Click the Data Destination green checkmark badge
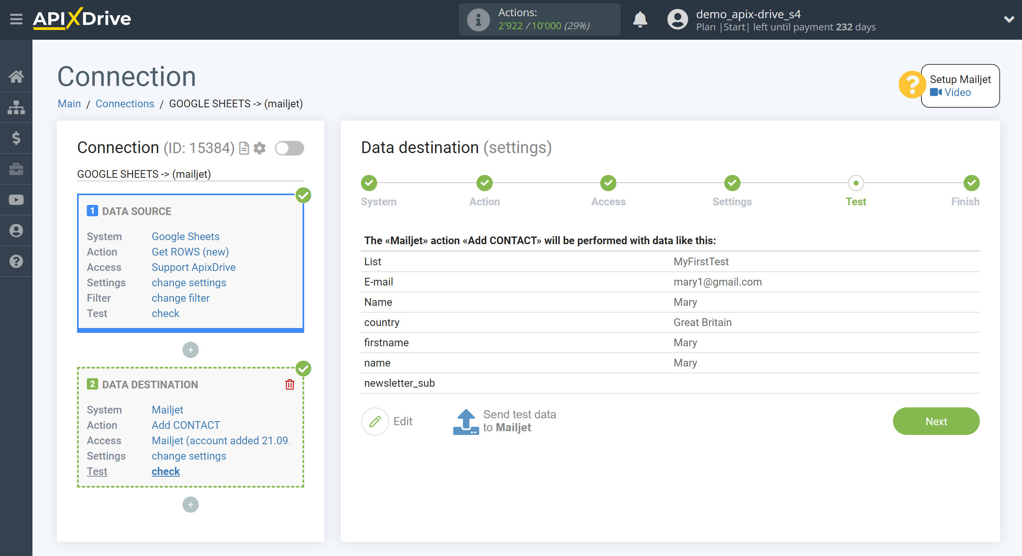 [x=303, y=369]
